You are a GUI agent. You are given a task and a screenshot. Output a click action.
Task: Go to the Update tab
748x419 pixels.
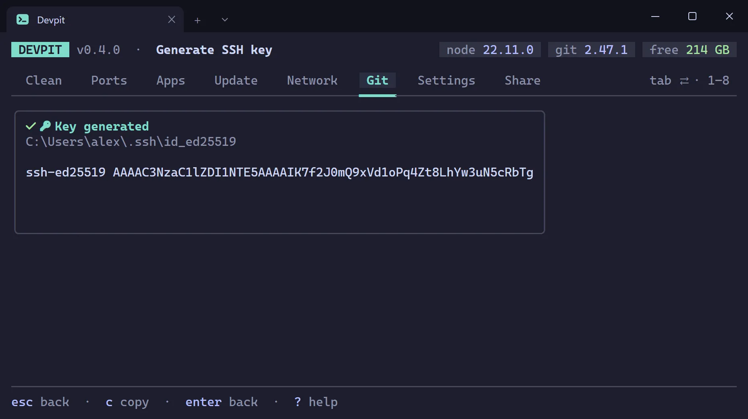coord(236,80)
